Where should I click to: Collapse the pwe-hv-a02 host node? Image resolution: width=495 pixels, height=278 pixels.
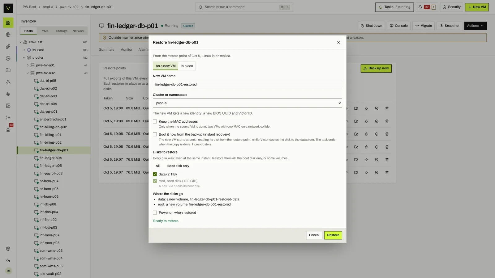(28, 73)
